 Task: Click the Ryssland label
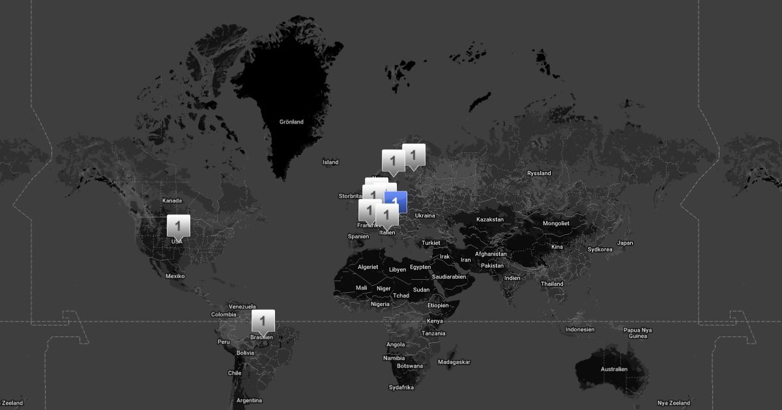(x=539, y=173)
